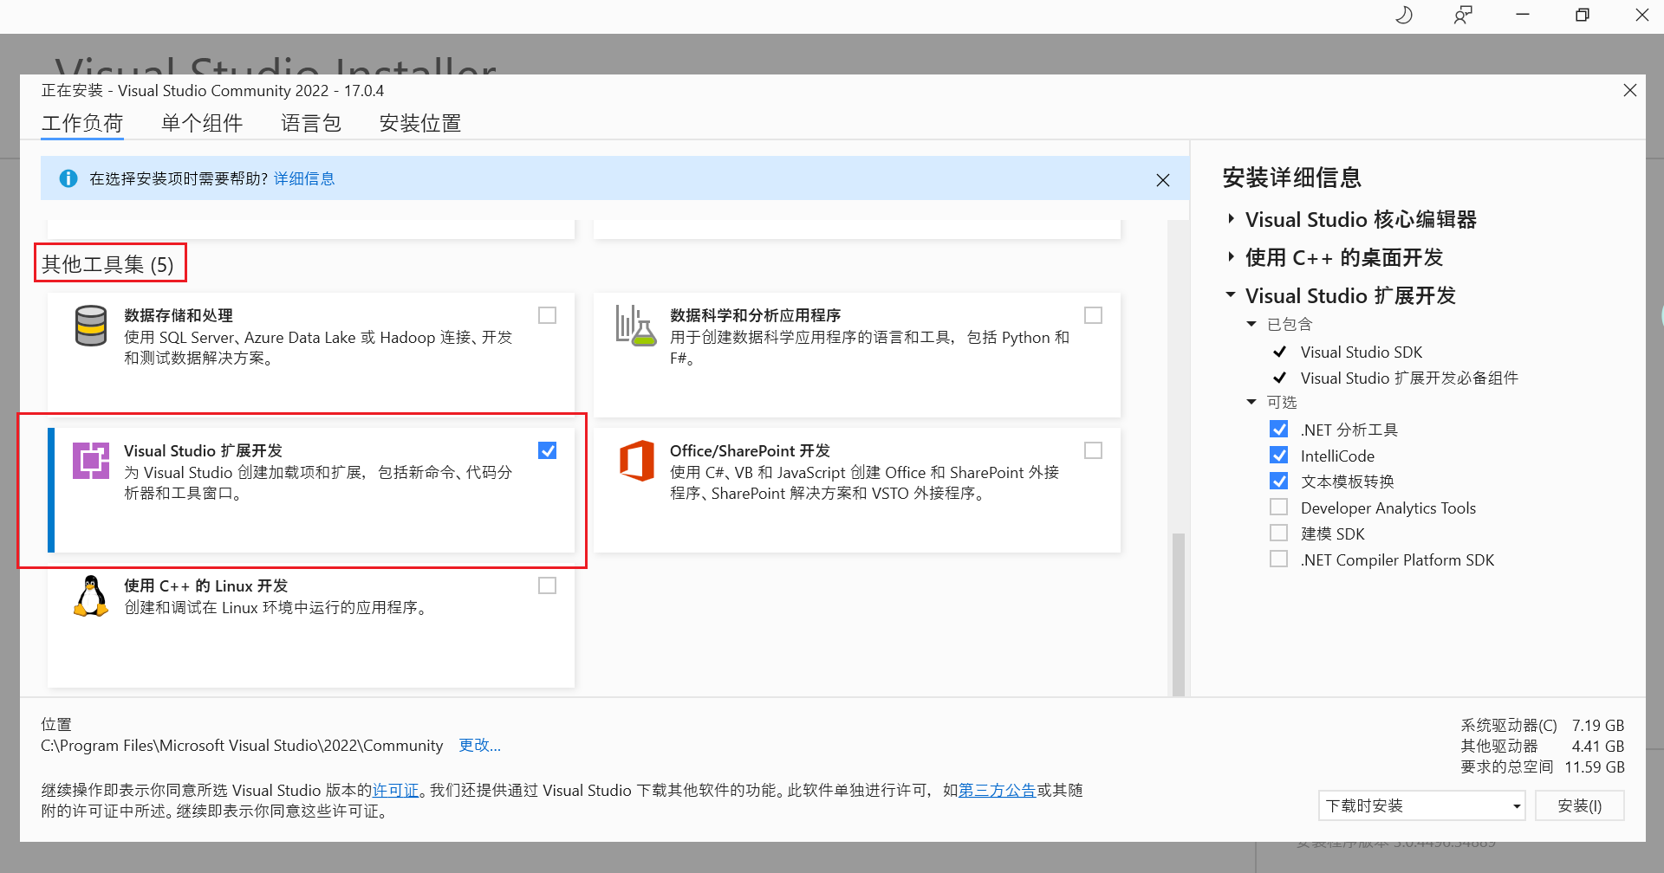Switch color theme using the moon icon

1404,15
